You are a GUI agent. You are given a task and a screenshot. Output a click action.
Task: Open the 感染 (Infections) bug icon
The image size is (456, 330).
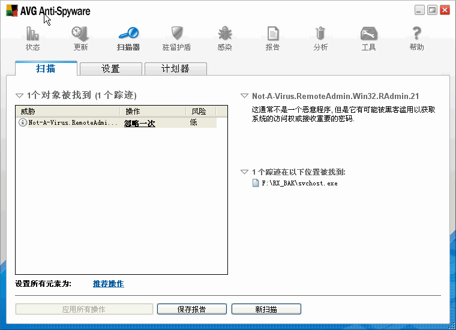(225, 34)
